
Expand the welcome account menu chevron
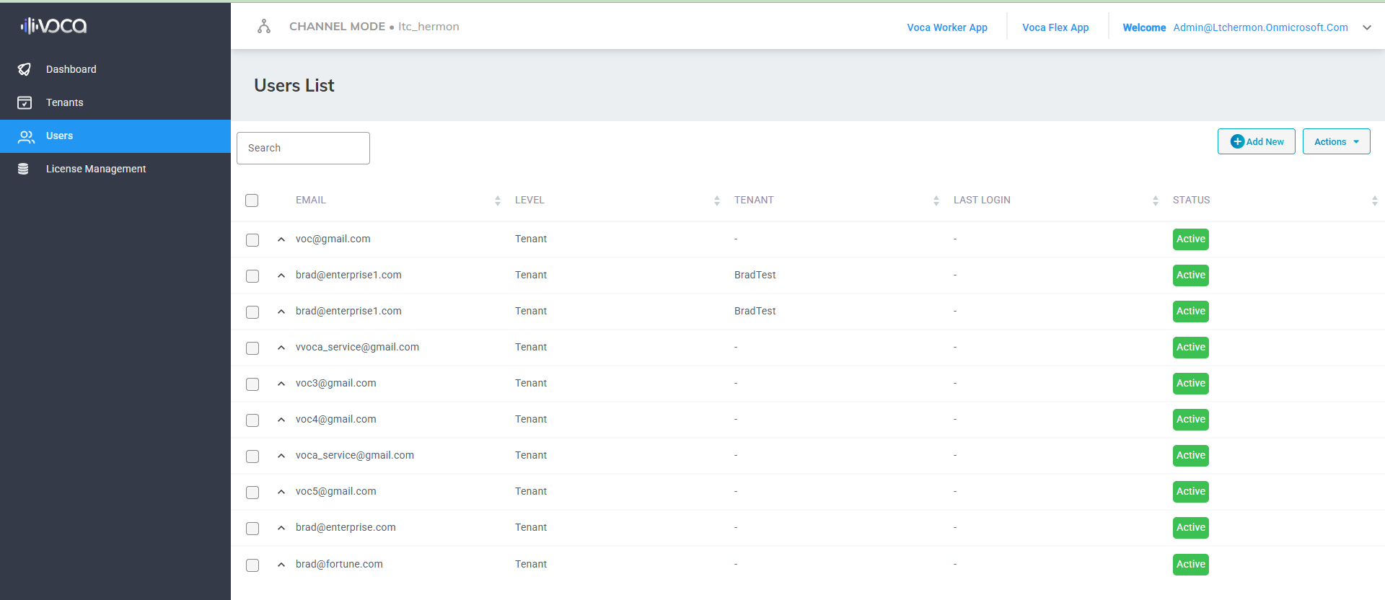point(1366,27)
